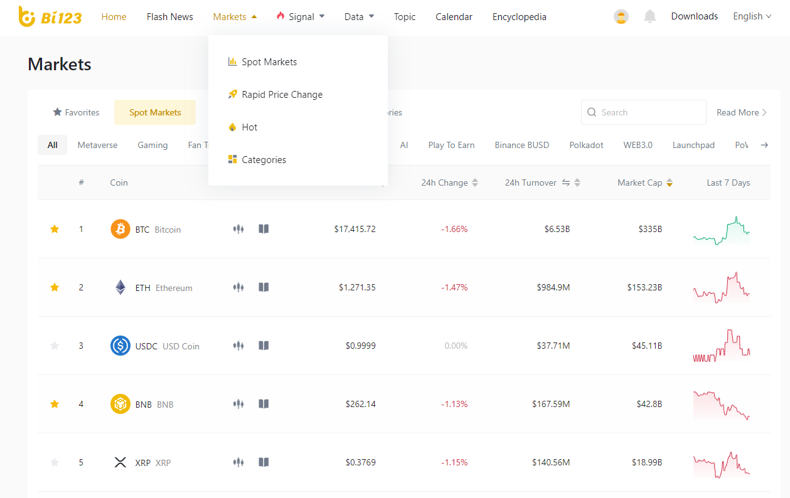This screenshot has height=498, width=790.
Task: Open candlestick chart for BTC
Action: coord(238,229)
